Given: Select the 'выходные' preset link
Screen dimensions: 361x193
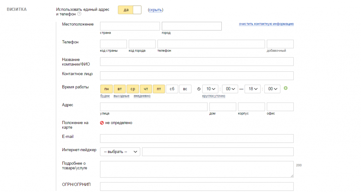Looking at the screenshot, I should [121, 96].
